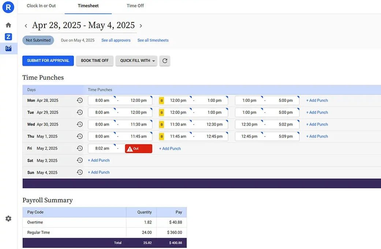
Task: Open the settings gear in sidebar
Action: [x=8, y=218]
